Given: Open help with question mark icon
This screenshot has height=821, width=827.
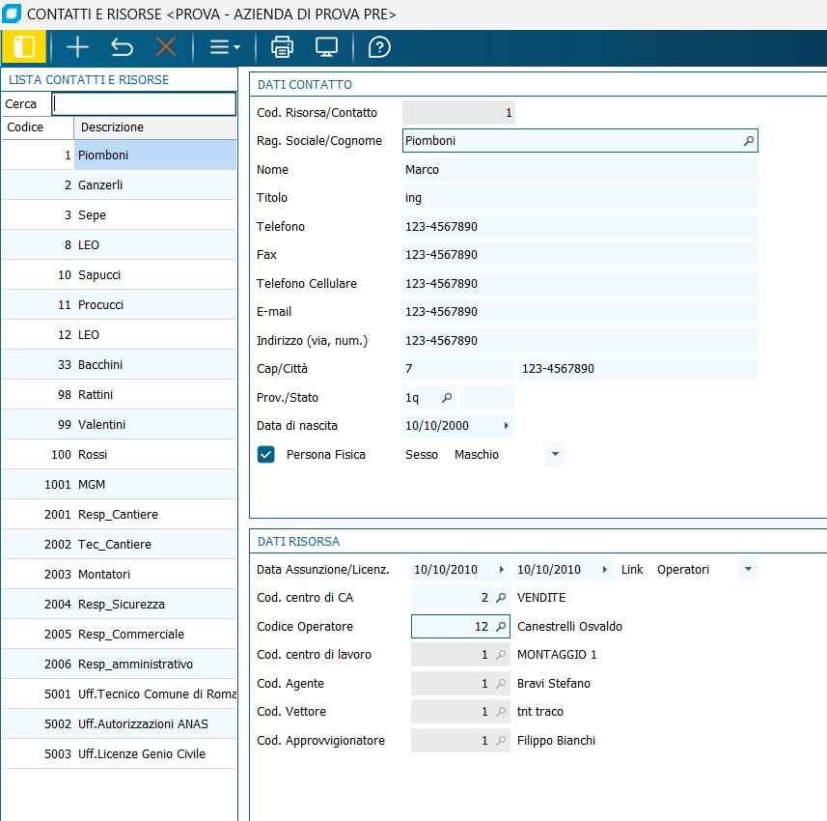Looking at the screenshot, I should [x=379, y=46].
